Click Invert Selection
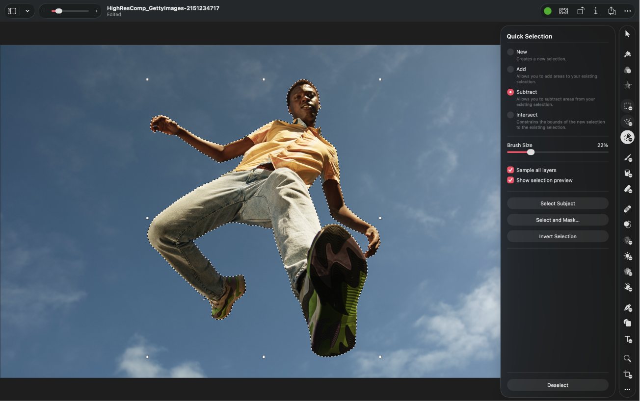Viewport: 640px width, 402px height. tap(558, 236)
